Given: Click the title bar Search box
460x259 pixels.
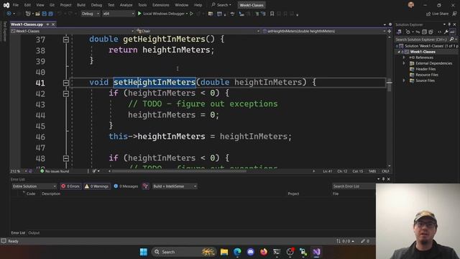Looking at the screenshot, I should pos(221,5).
